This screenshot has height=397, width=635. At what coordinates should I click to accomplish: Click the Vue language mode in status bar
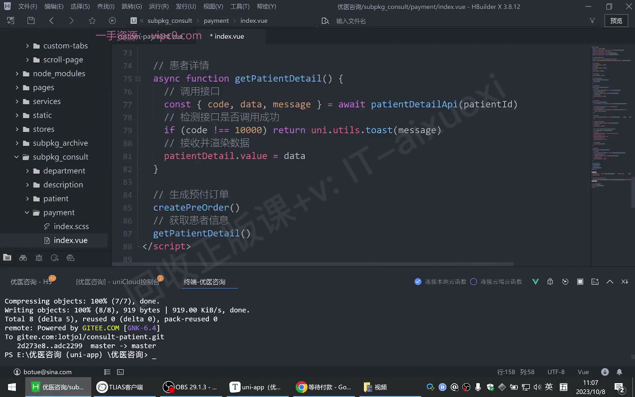point(583,372)
